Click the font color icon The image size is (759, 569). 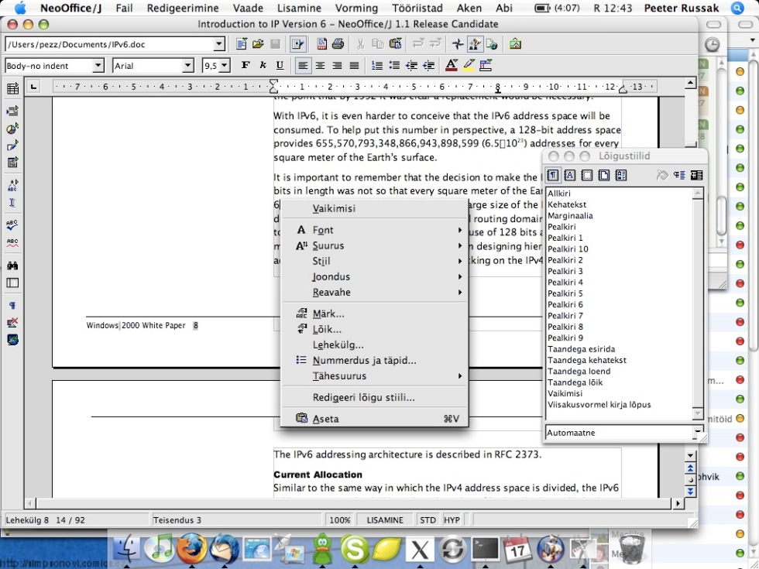pos(452,66)
